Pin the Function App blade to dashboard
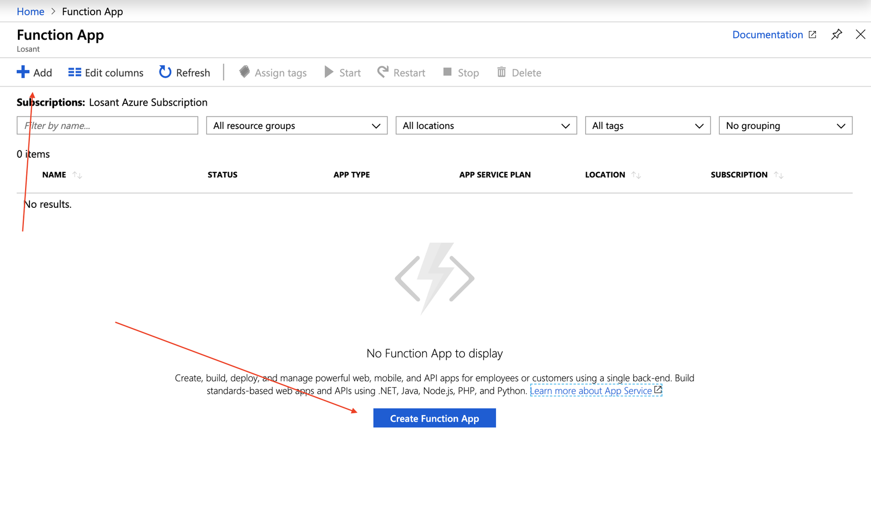Screen dimensions: 871x519 point(837,34)
